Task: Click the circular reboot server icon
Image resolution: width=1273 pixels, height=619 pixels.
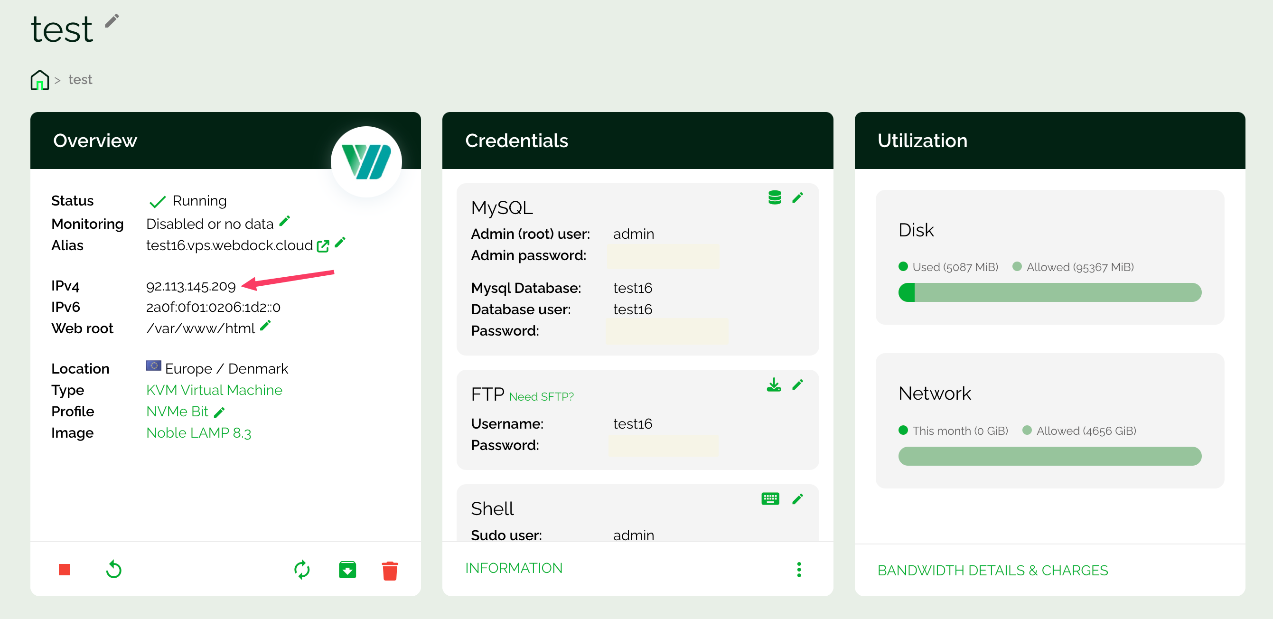Action: (113, 570)
